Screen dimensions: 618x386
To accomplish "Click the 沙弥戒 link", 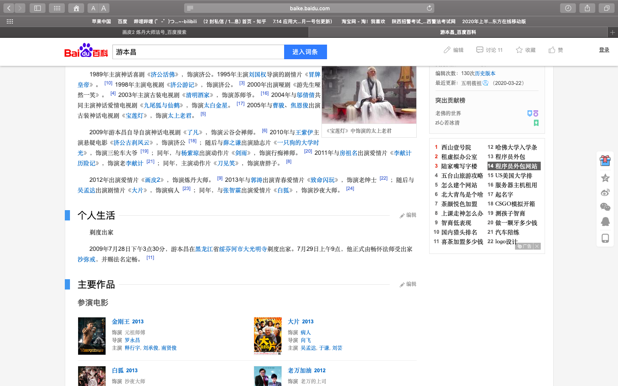I will coord(86,259).
